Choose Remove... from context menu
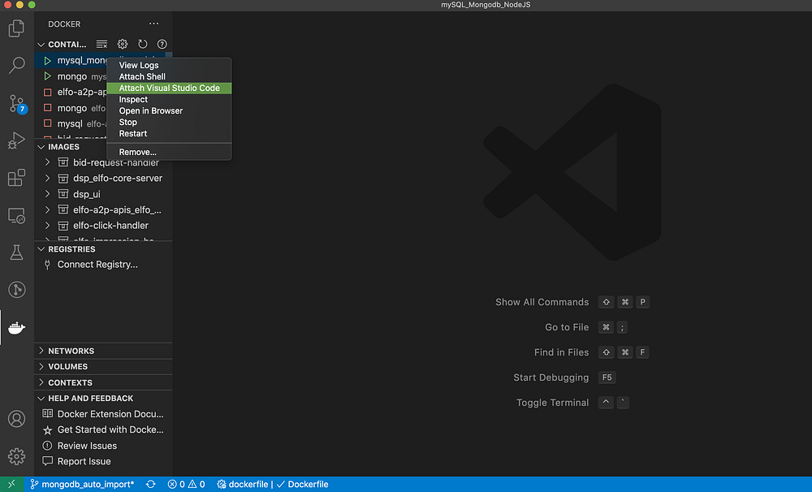The height and width of the screenshot is (492, 812). coord(169,153)
